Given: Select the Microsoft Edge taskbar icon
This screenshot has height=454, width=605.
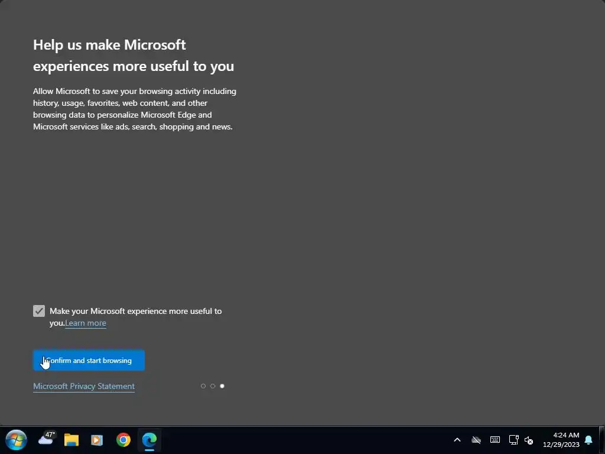Looking at the screenshot, I should 149,440.
